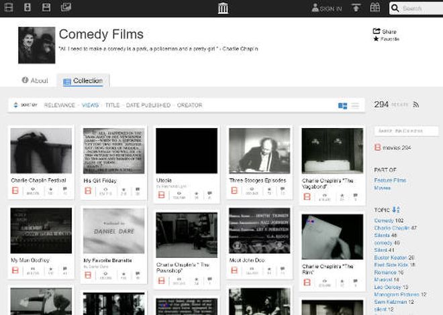443x315 pixels.
Task: Open Meet John Doe thumbnail
Action: [259, 231]
